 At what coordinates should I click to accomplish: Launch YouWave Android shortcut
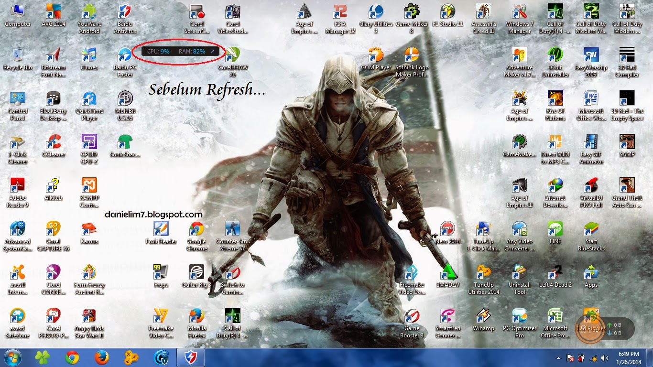tap(89, 19)
